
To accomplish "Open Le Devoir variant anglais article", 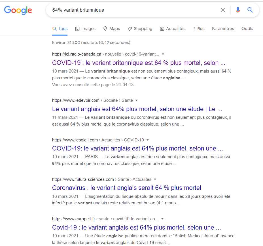I will pyautogui.click(x=137, y=109).
